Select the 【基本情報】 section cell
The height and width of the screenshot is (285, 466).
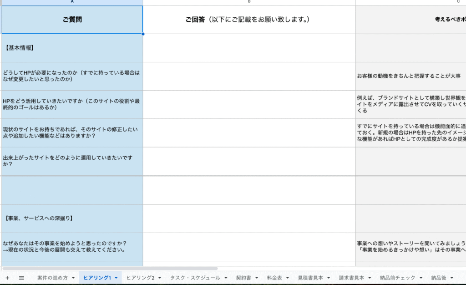[72, 48]
